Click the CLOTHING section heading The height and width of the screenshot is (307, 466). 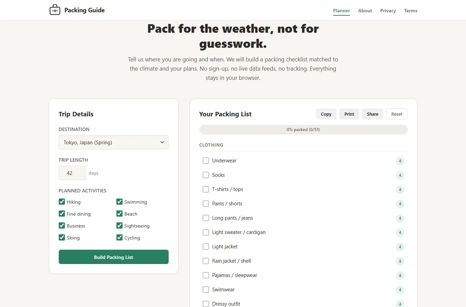211,145
